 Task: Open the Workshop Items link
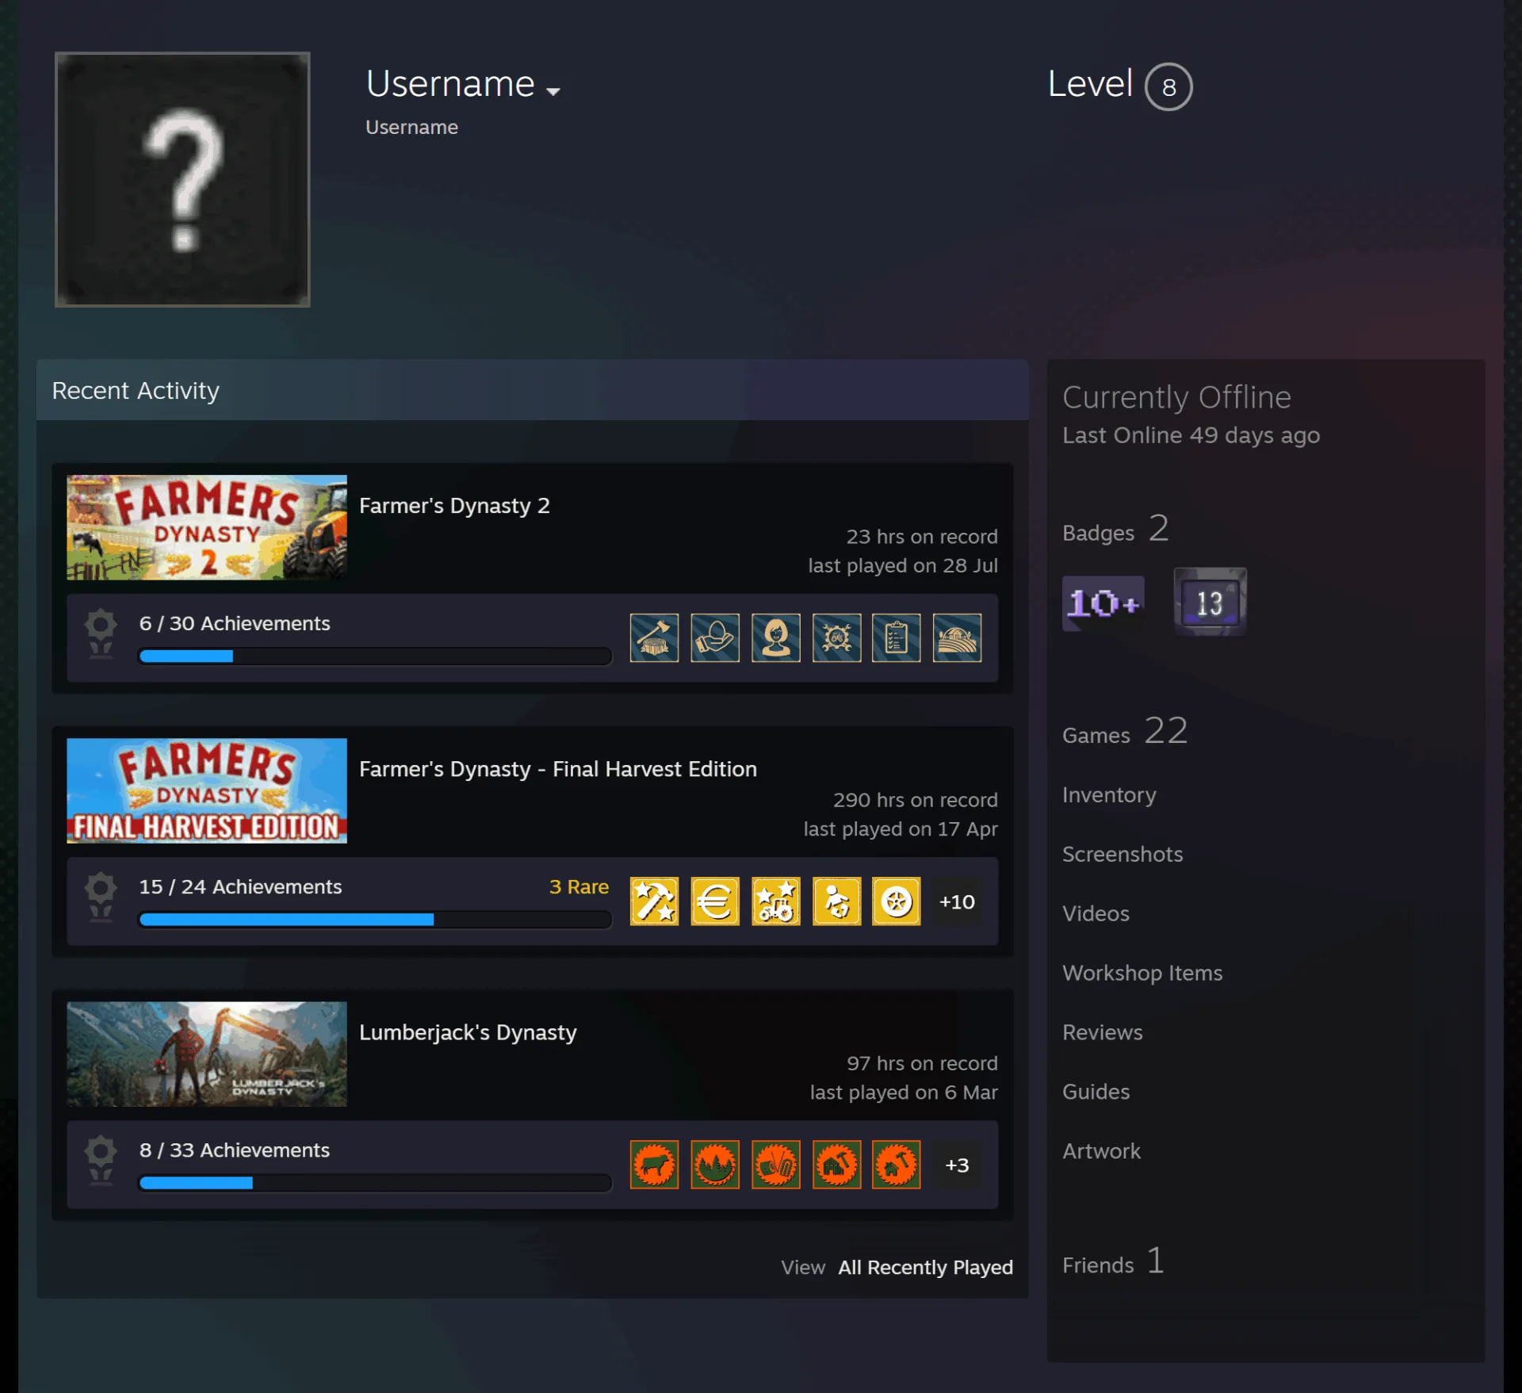click(1142, 973)
